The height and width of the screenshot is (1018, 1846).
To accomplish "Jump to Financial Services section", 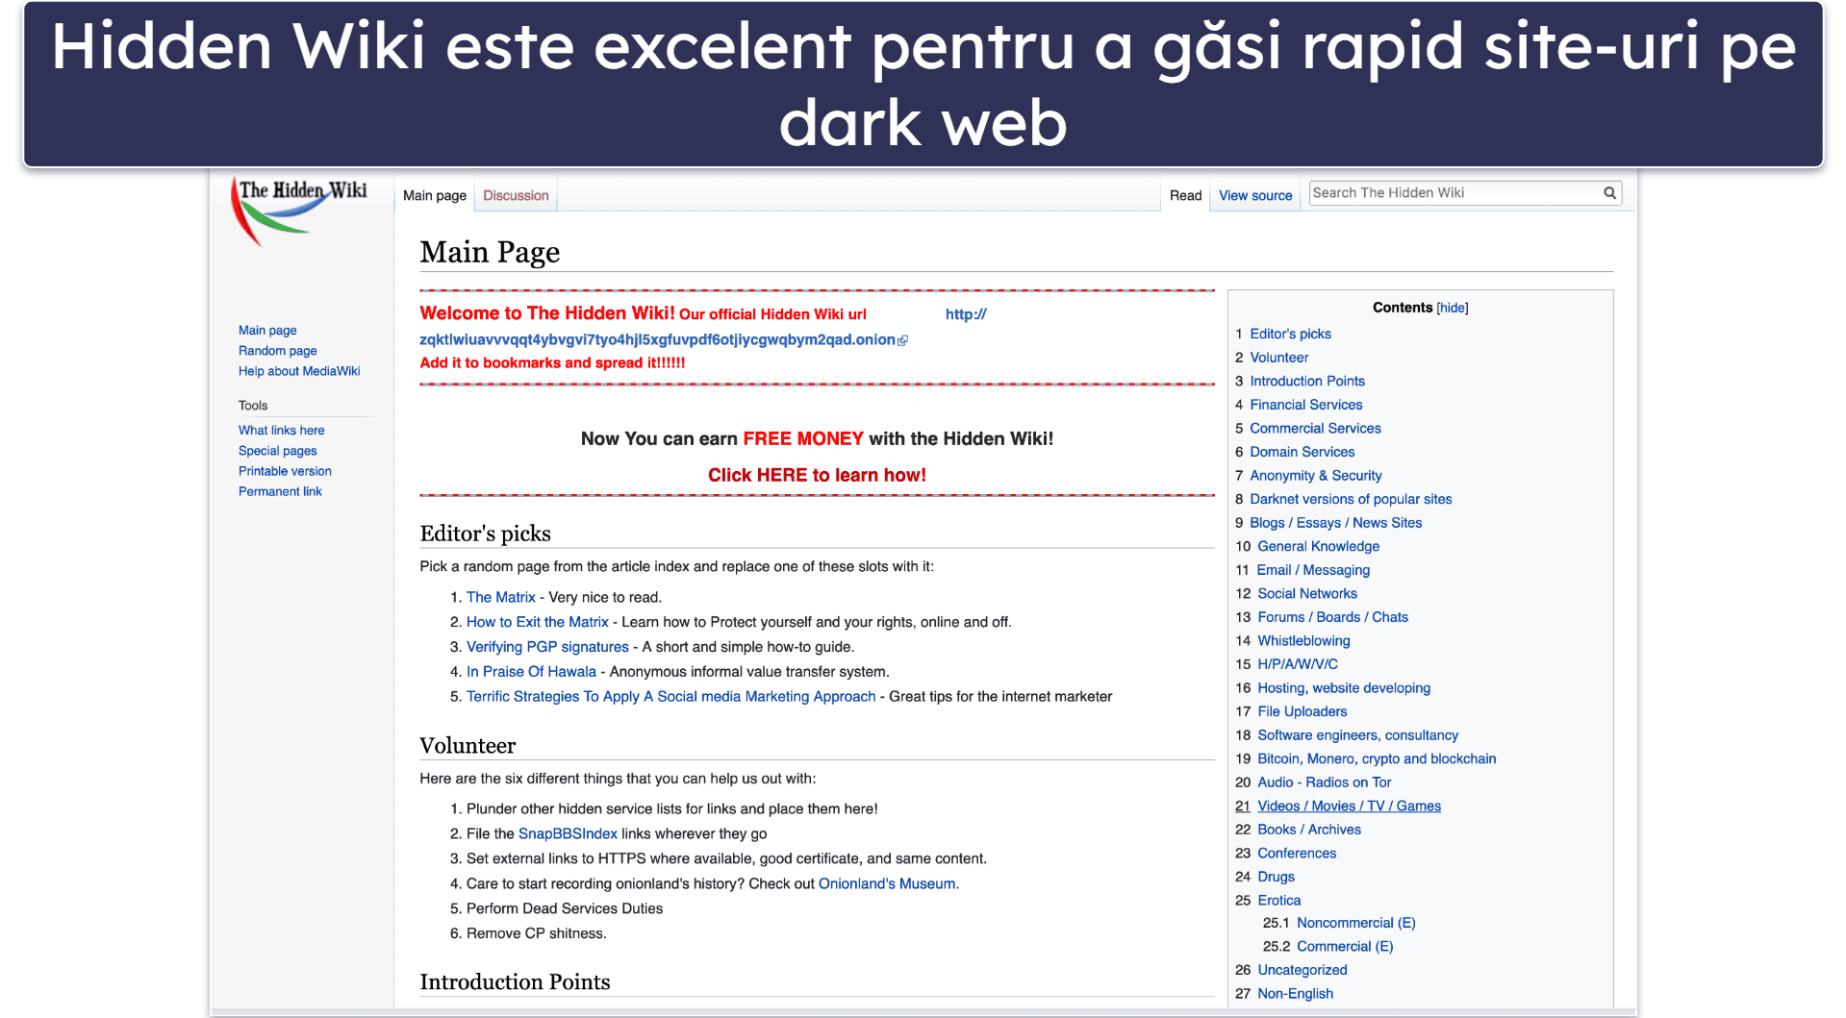I will pos(1305,405).
